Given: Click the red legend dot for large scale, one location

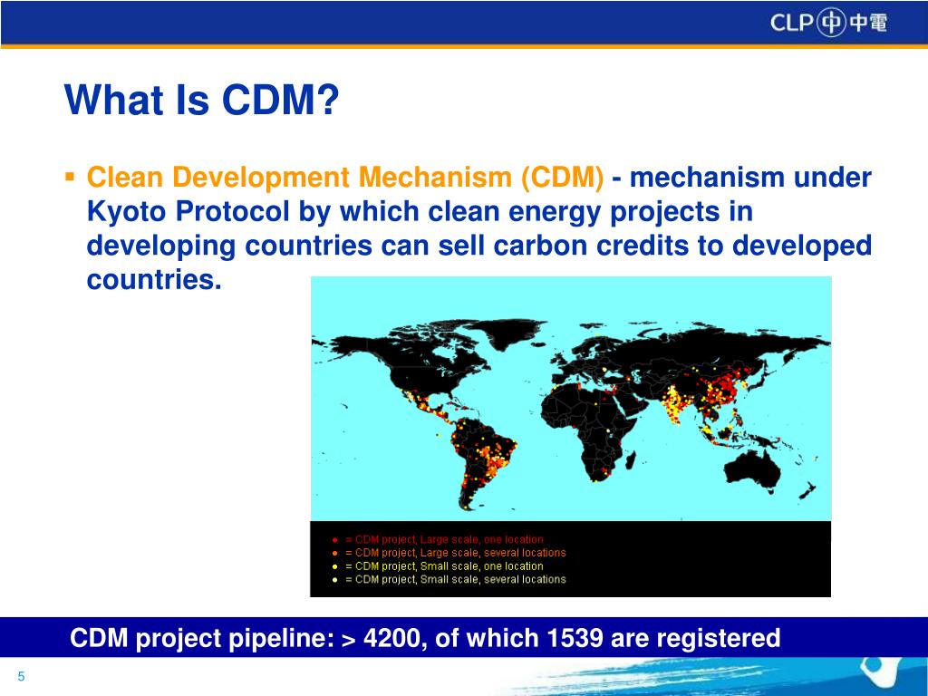Looking at the screenshot, I should pos(334,540).
